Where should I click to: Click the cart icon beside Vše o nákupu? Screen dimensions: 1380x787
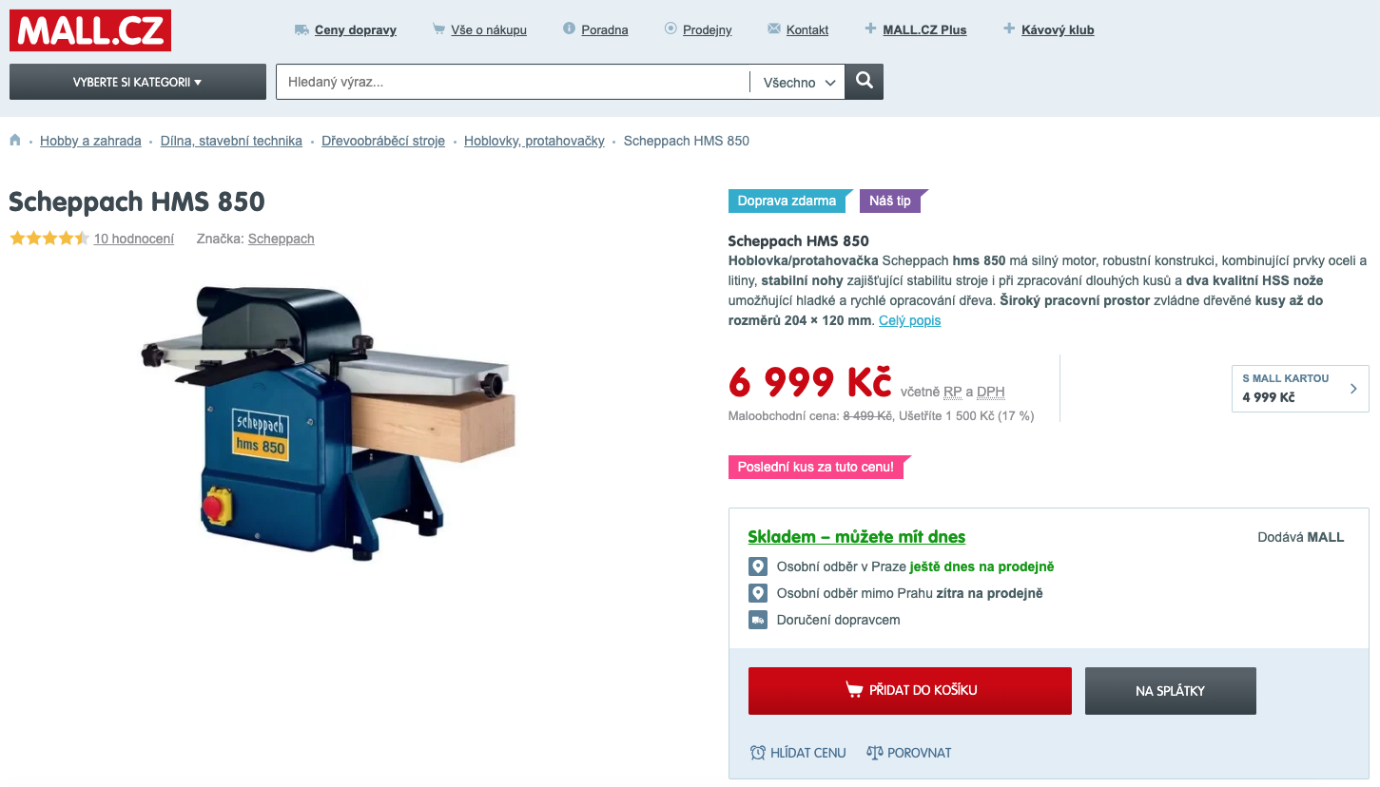(x=438, y=29)
